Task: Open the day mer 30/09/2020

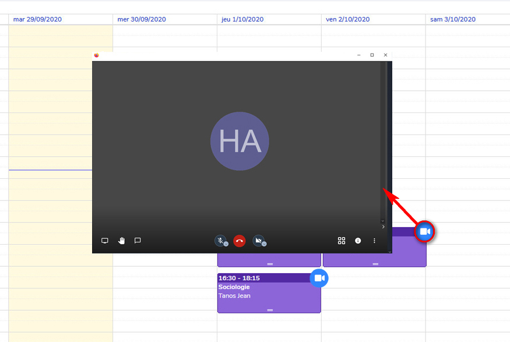Action: click(x=142, y=19)
